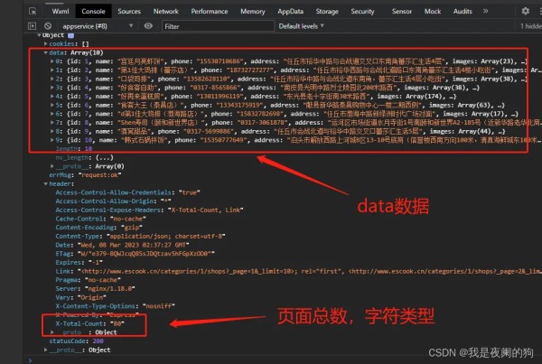Select the Link header with escook.cn URL

[297, 271]
